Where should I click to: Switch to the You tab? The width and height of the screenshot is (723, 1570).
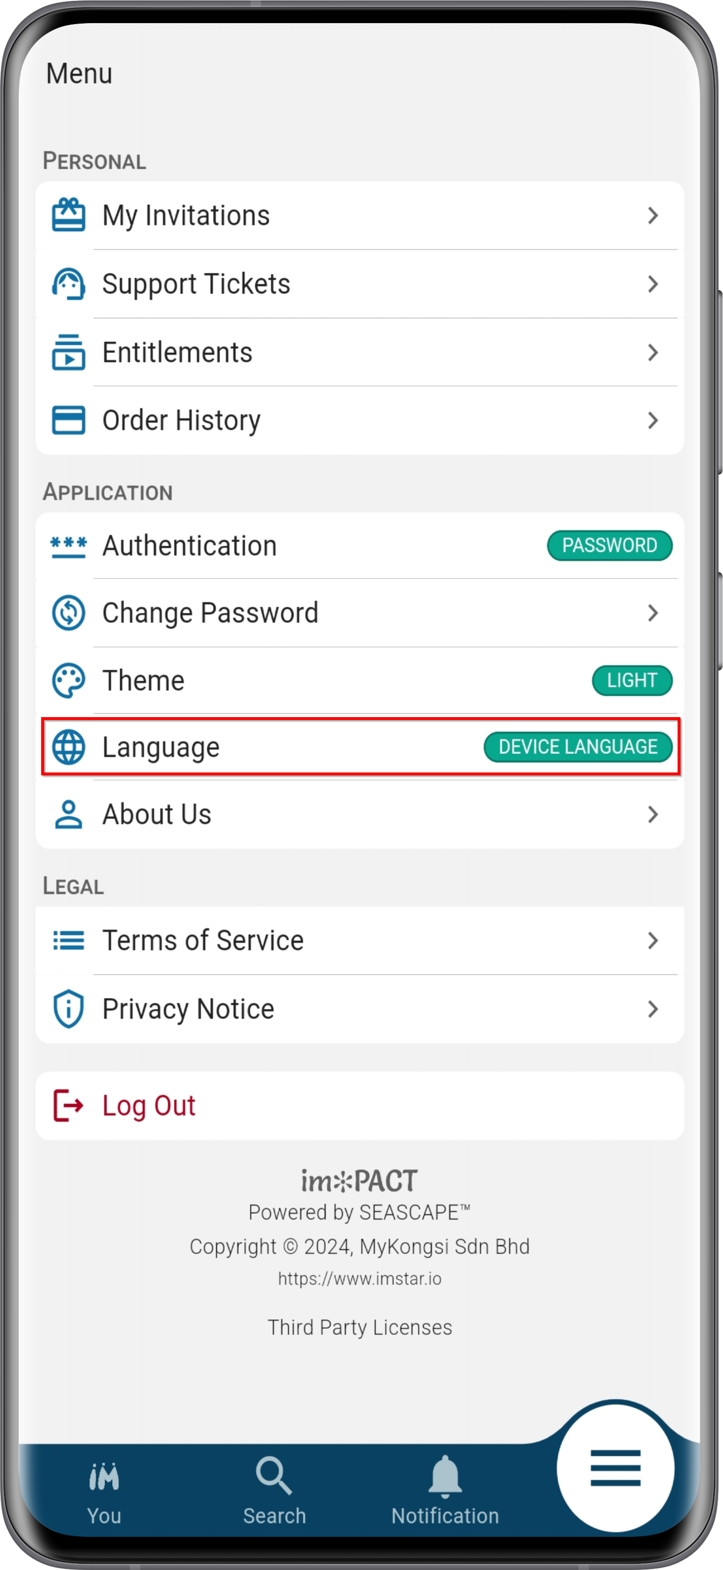104,1492
